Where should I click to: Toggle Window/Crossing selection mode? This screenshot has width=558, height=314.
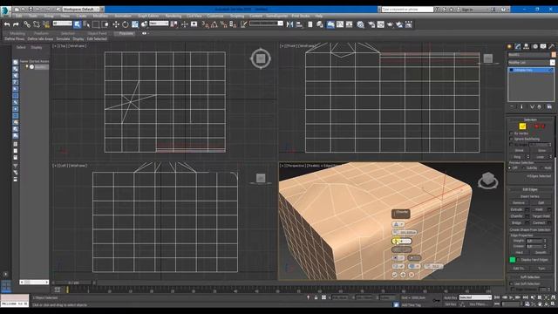[105, 24]
